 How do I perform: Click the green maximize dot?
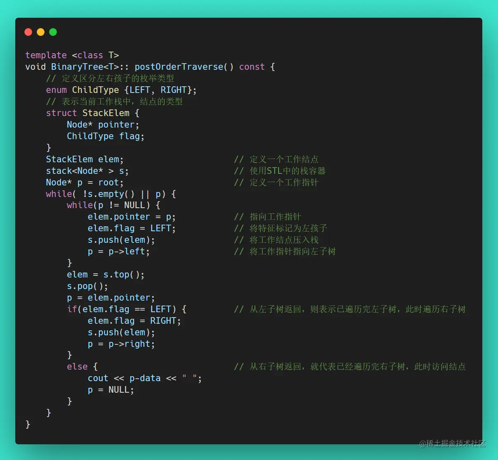click(53, 32)
